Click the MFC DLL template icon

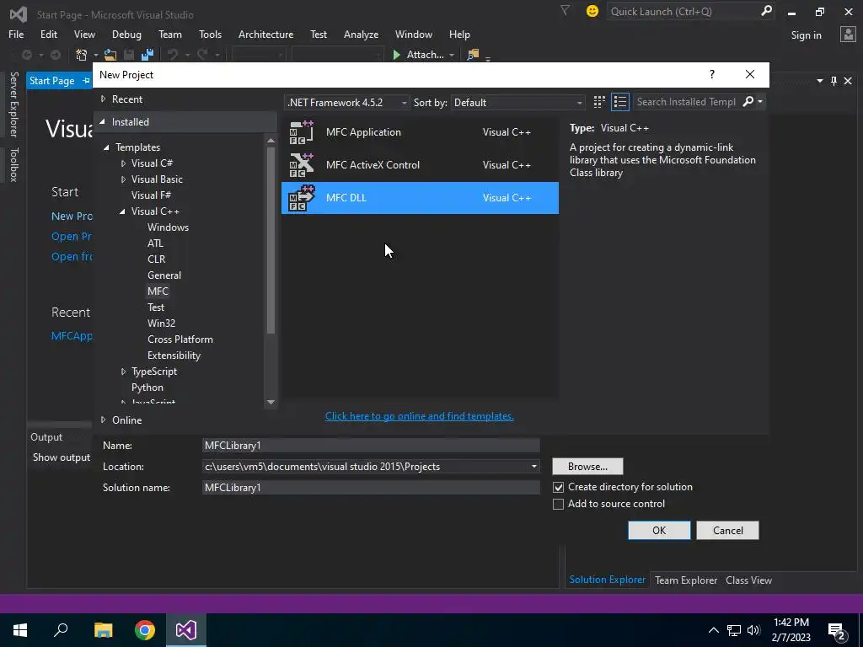[301, 197]
